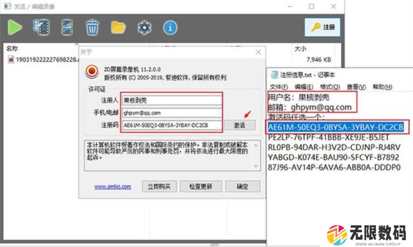
Task: Click the highlighted code AE61M-50EQ3 in Notepad
Action: click(x=336, y=127)
